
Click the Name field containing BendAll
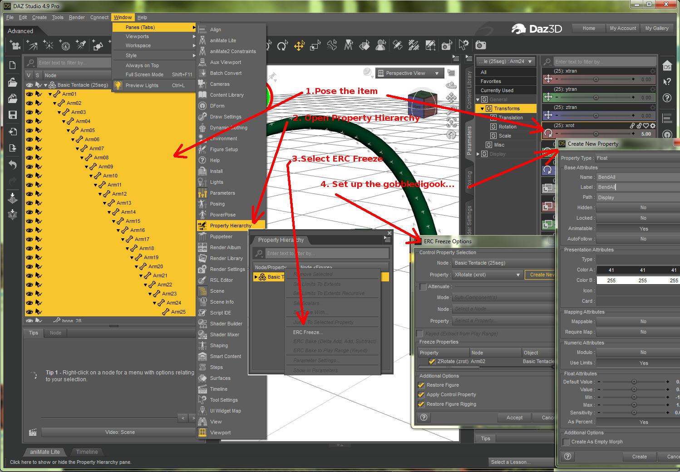pyautogui.click(x=638, y=177)
